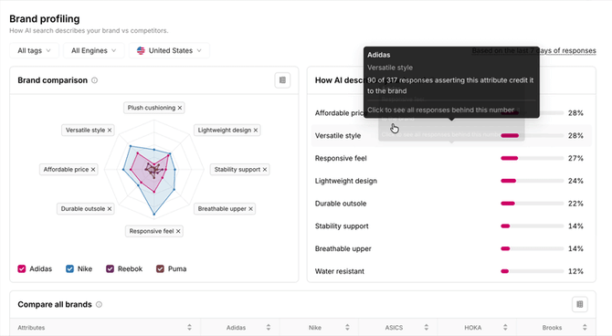The width and height of the screenshot is (612, 336).
Task: Click the 'last 7 days of responses' link
Action: click(x=534, y=51)
